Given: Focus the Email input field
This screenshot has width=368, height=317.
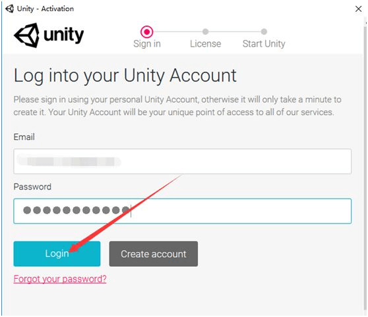Looking at the screenshot, I should pos(183,161).
